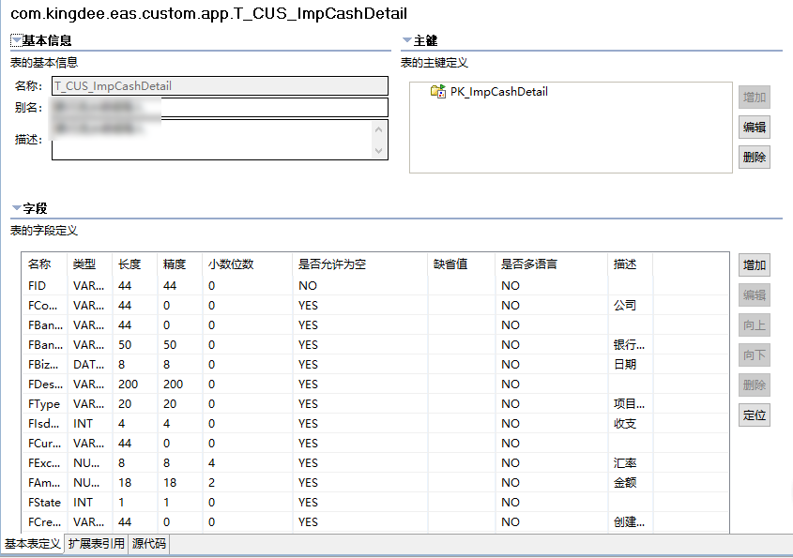The height and width of the screenshot is (558, 793).
Task: Select the FCre... field row
Action: tap(375, 522)
